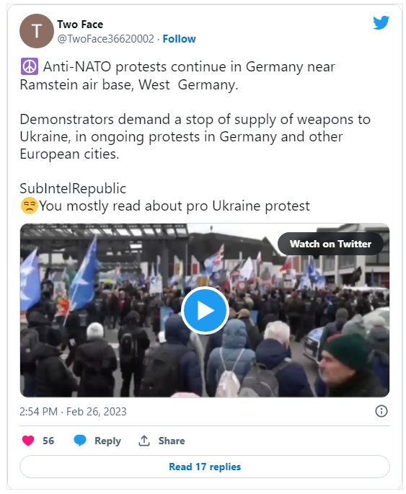Click the SubIntelRepublic text in the tweet
The image size is (406, 494).
(73, 188)
